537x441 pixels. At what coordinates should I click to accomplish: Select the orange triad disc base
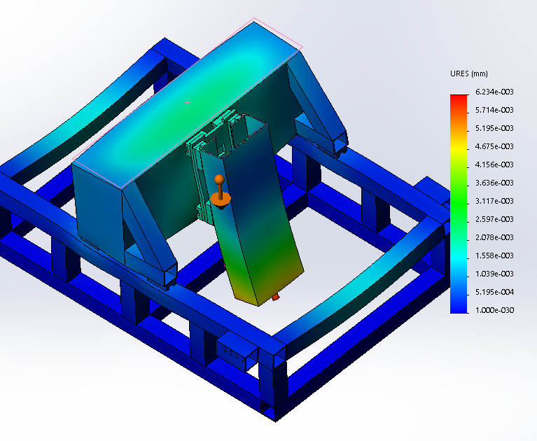(x=220, y=199)
